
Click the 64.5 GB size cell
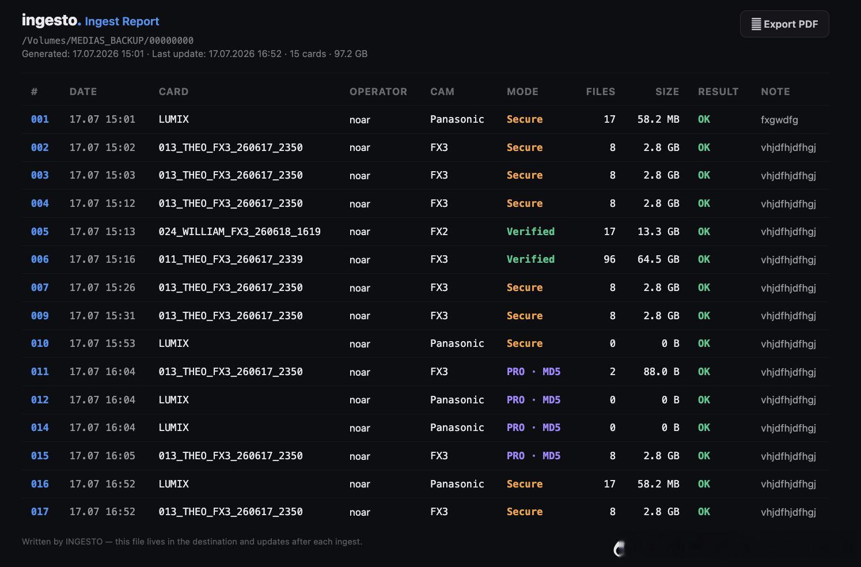[x=658, y=259]
